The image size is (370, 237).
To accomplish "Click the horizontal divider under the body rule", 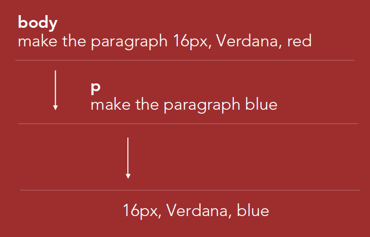I will [185, 60].
